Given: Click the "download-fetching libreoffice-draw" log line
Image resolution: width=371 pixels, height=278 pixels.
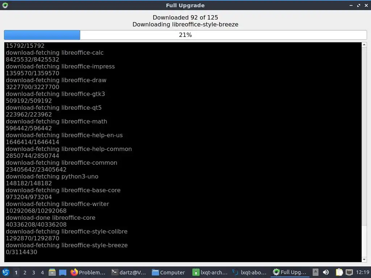Looking at the screenshot, I should click(x=56, y=80).
